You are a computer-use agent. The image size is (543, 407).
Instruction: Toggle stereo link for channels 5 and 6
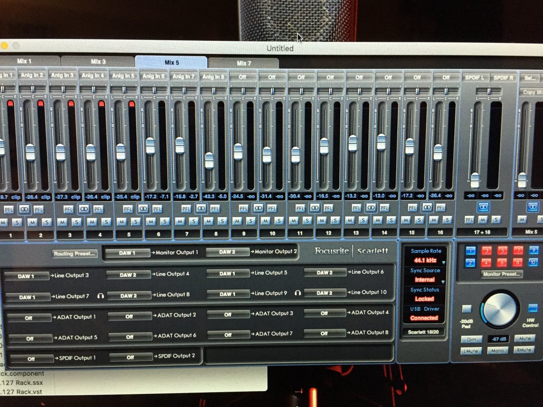pos(143,208)
